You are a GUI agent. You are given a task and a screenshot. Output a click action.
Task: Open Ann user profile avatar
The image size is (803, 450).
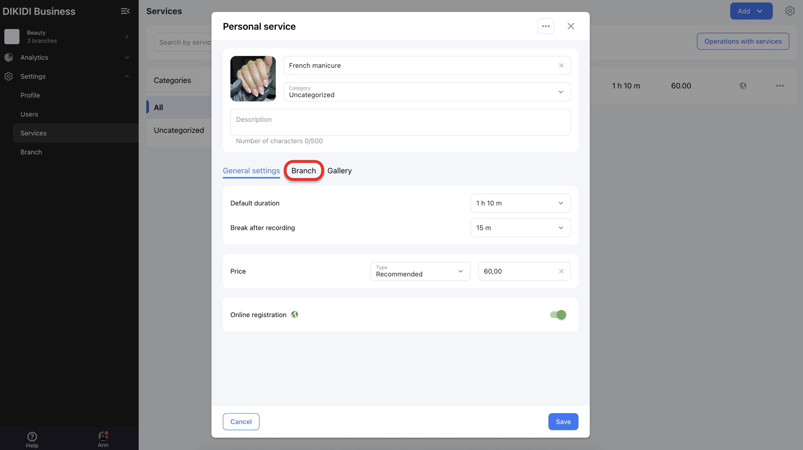[103, 436]
